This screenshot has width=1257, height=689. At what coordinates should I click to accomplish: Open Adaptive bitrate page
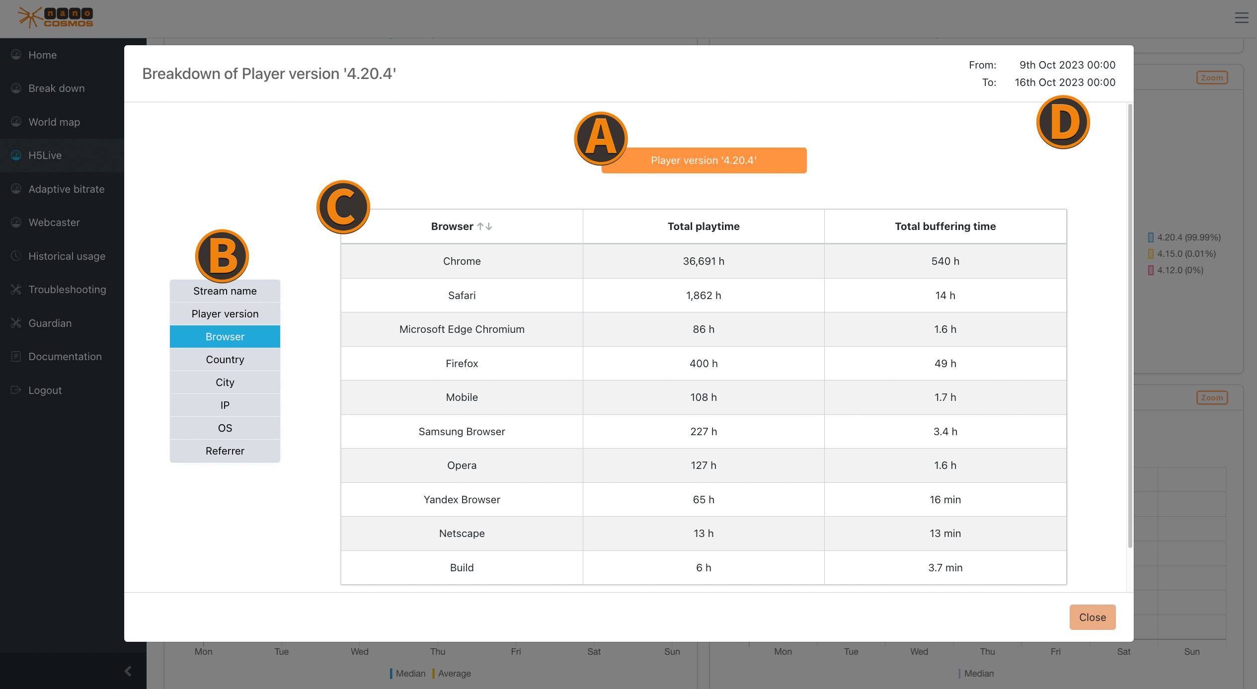tap(67, 189)
